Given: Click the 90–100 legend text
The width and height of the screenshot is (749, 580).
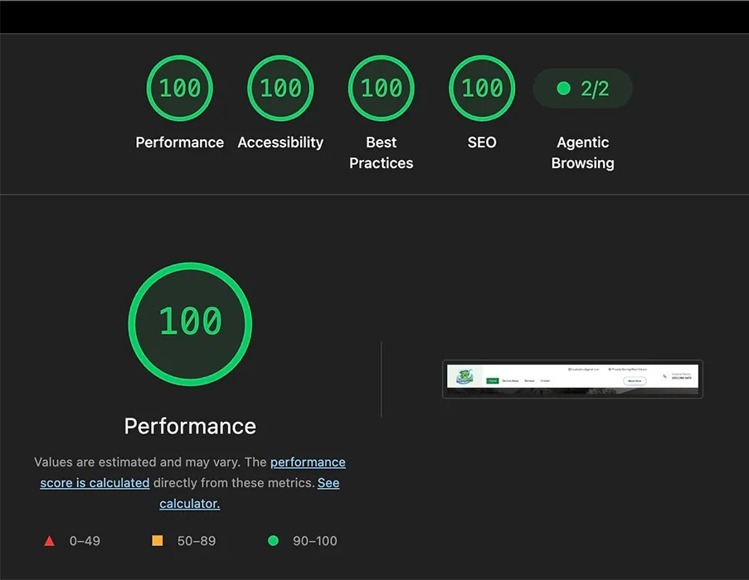Looking at the screenshot, I should tap(315, 541).
